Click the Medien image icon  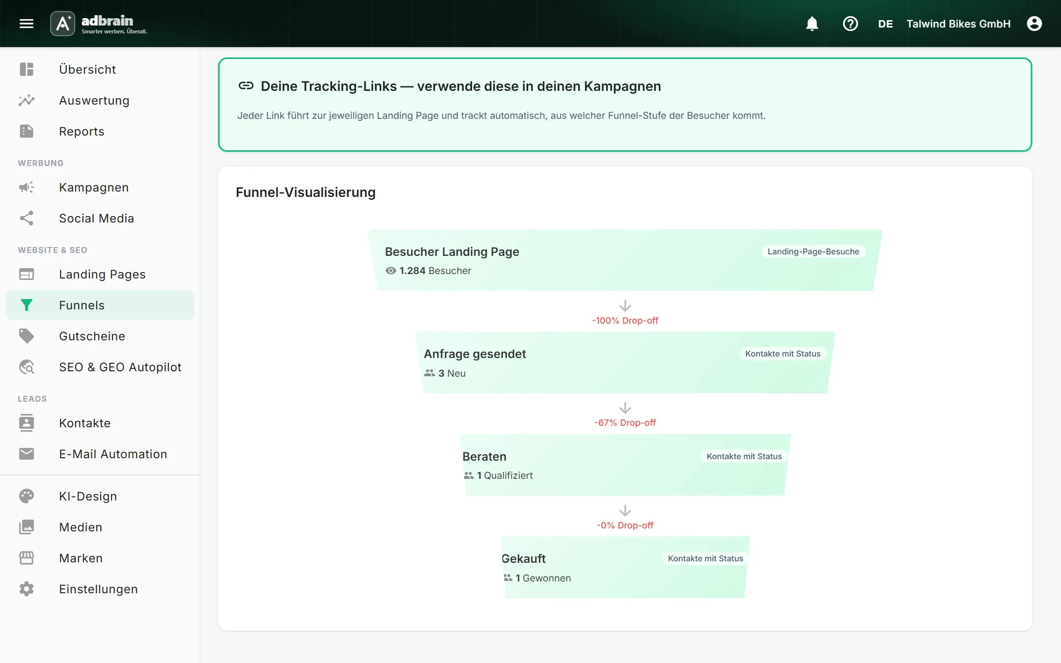pos(27,527)
